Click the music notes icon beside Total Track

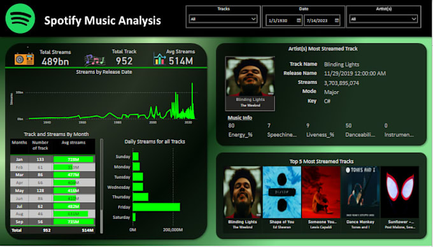95,60
